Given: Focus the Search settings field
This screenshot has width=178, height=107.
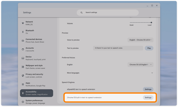Looking at the screenshot, I should pyautogui.click(x=108, y=12).
